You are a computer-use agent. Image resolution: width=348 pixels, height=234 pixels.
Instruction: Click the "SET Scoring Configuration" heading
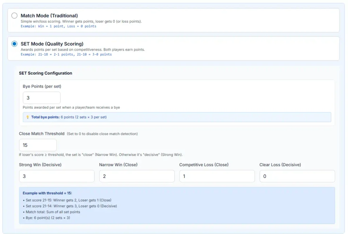coord(46,73)
